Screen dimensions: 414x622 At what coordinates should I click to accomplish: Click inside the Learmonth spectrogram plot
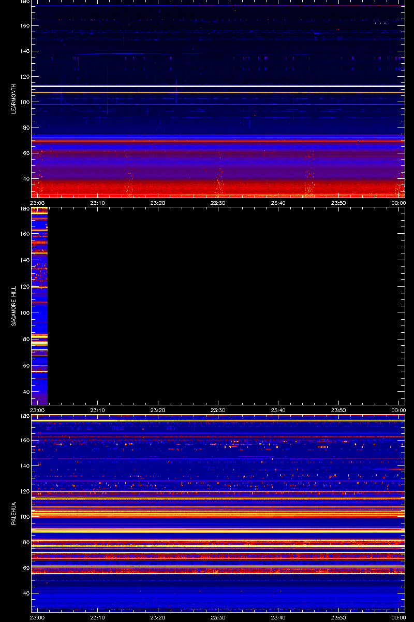point(218,98)
